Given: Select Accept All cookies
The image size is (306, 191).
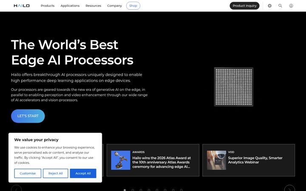Looking at the screenshot, I should point(83,173).
